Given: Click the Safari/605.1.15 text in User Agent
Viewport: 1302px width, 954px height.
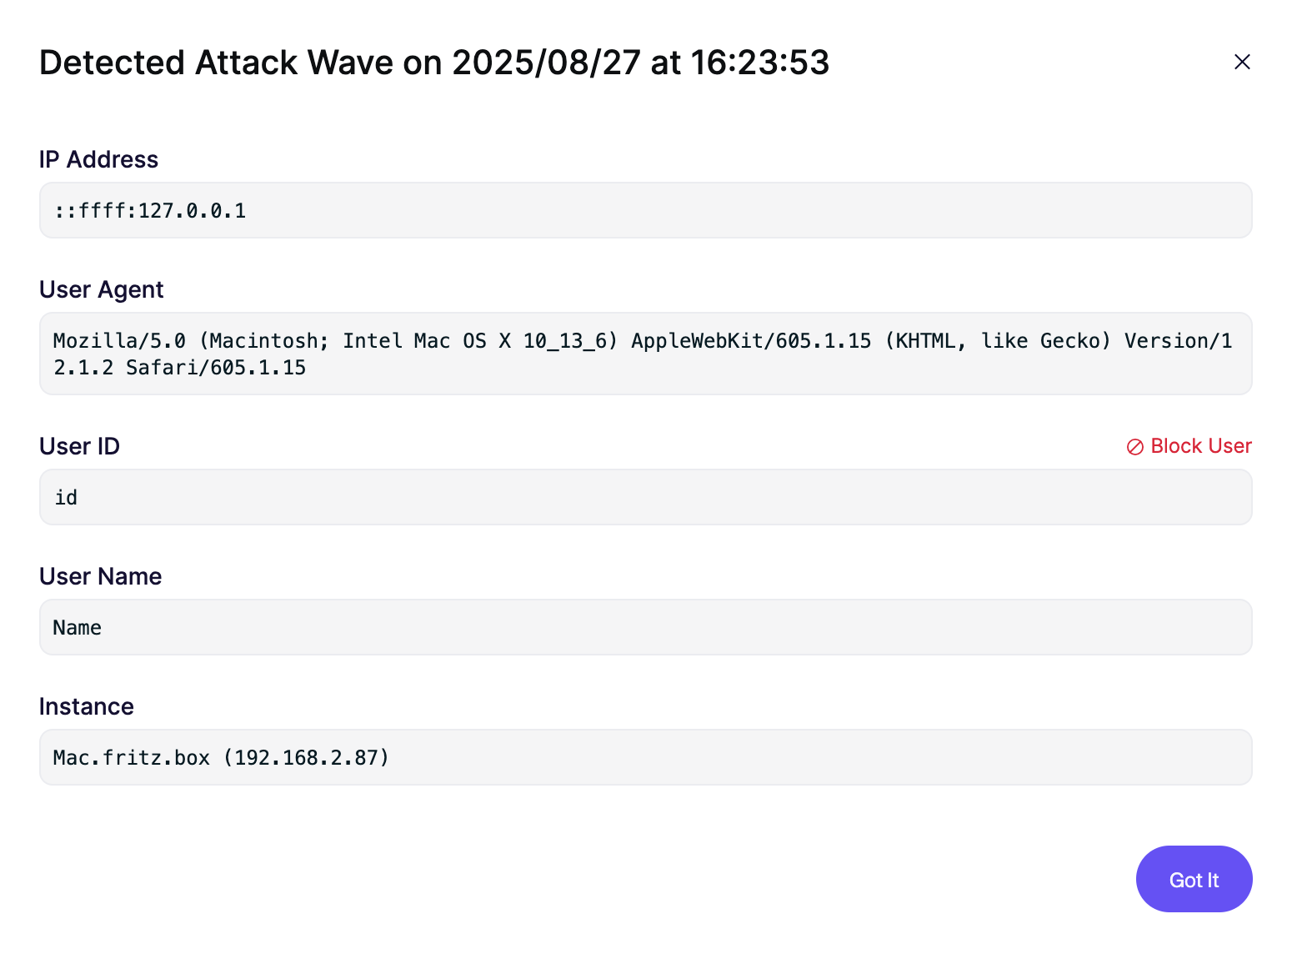Looking at the screenshot, I should click(x=216, y=368).
